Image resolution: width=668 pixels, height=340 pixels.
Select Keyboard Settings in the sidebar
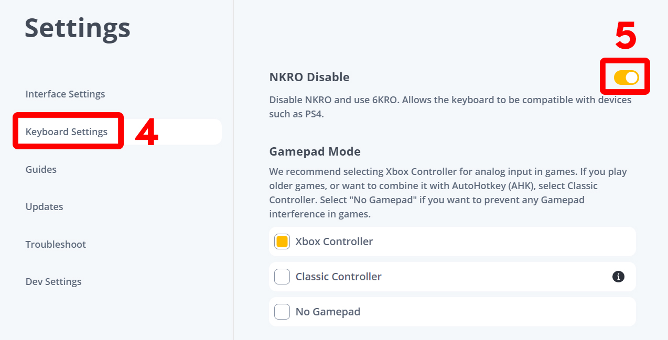[67, 132]
